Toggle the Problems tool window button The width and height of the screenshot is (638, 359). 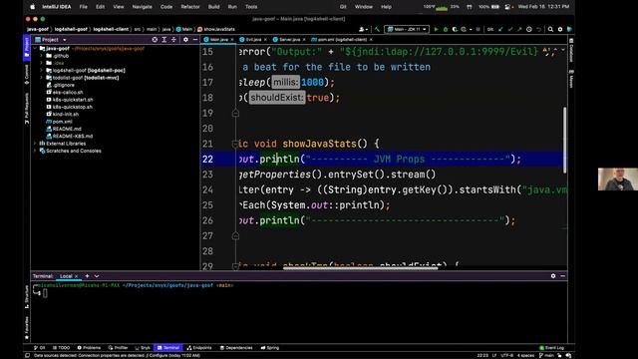pyautogui.click(x=89, y=348)
